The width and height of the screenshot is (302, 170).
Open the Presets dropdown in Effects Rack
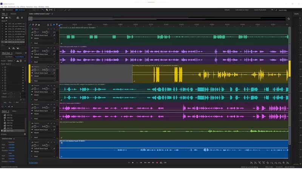(x=11, y=60)
